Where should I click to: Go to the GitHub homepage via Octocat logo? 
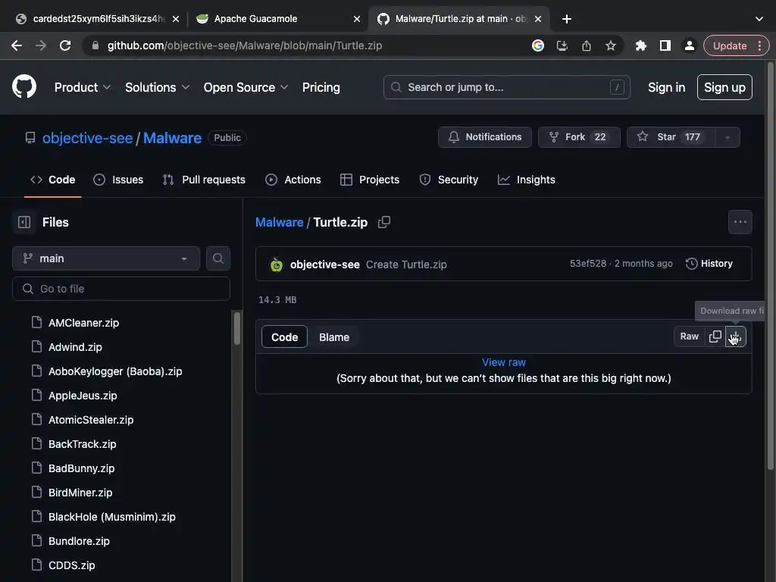tap(24, 86)
